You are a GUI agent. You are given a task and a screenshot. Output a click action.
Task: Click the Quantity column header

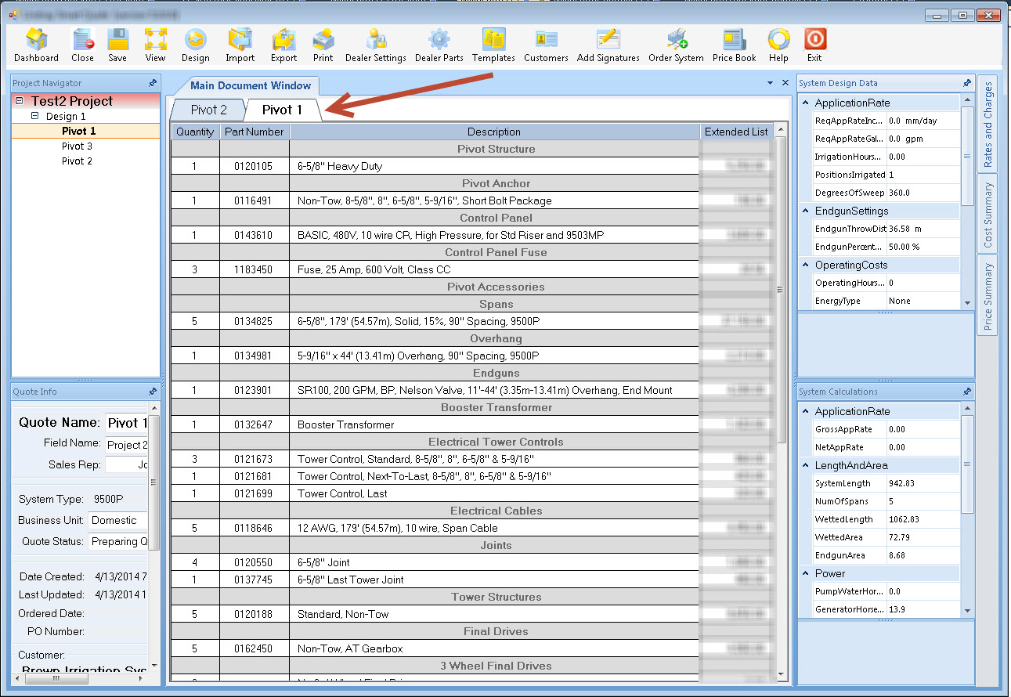pyautogui.click(x=195, y=132)
